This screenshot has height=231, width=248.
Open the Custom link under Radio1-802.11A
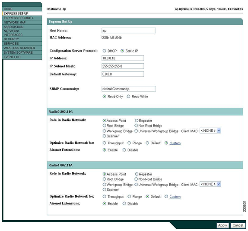(x=175, y=197)
